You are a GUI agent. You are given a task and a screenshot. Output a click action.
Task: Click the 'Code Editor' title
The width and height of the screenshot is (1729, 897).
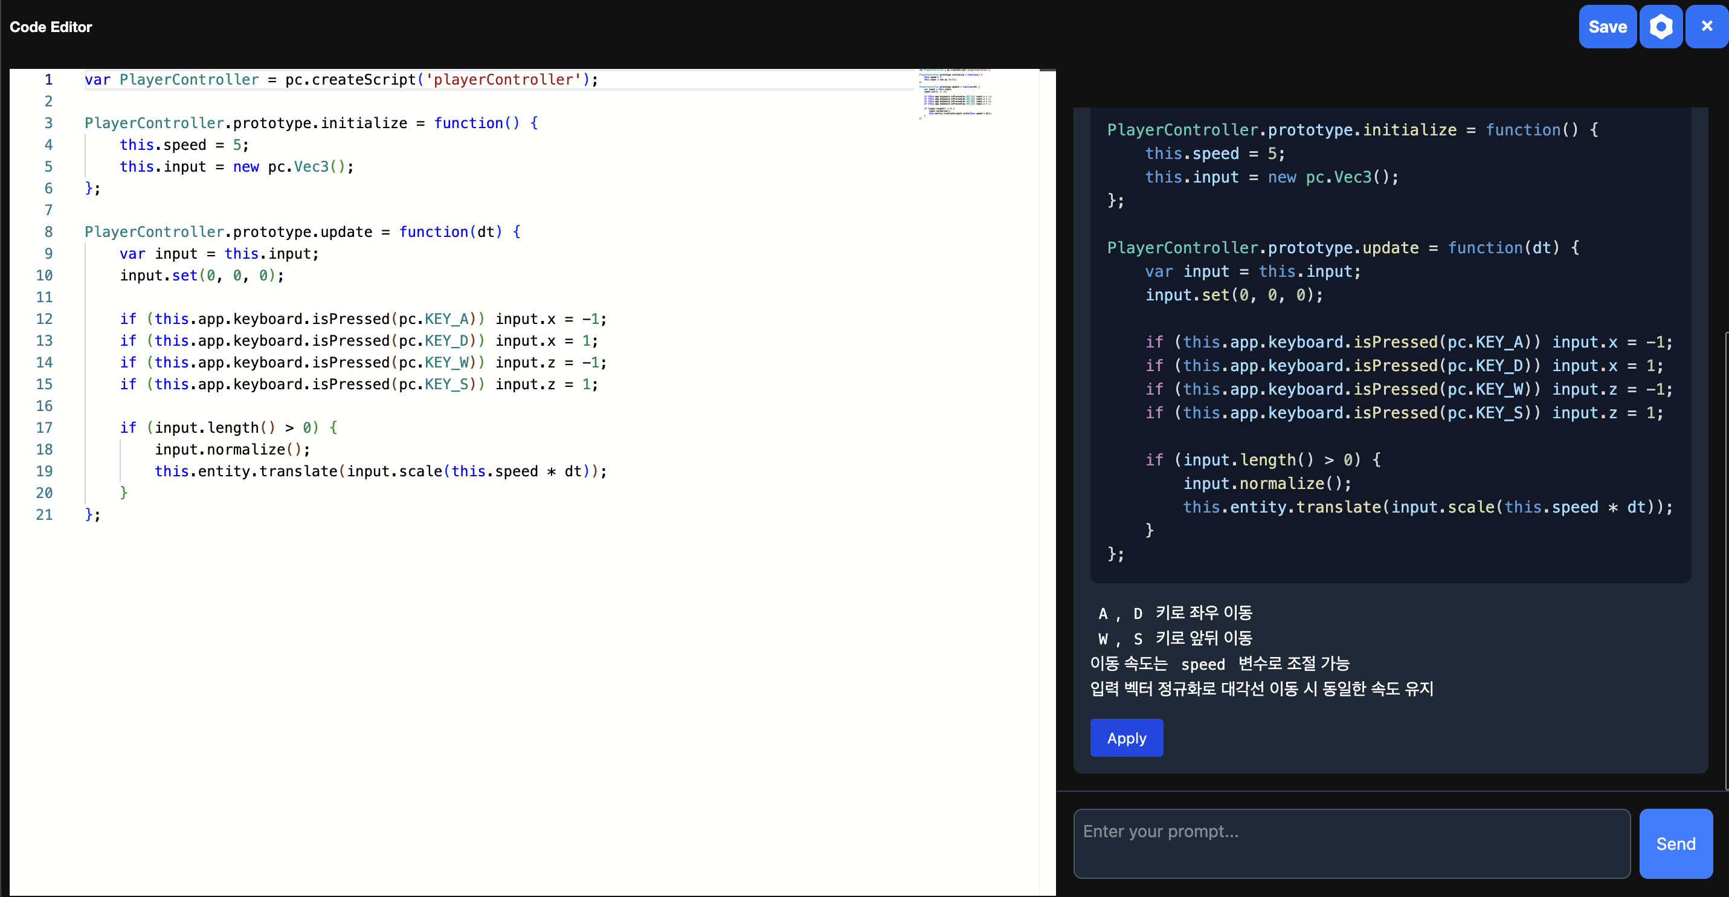pos(50,27)
